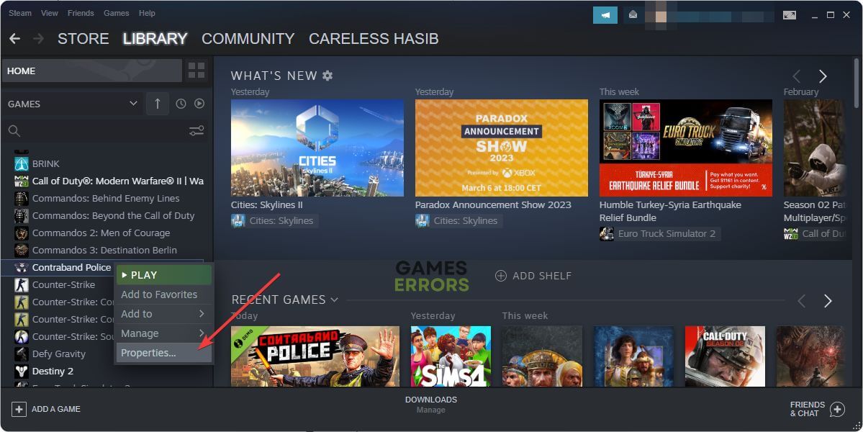Screen dimensions: 863x432
Task: Click the What's New settings gear
Action: pos(327,76)
